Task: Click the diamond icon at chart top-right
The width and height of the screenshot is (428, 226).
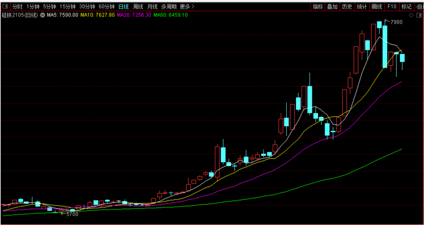Action: (411, 15)
